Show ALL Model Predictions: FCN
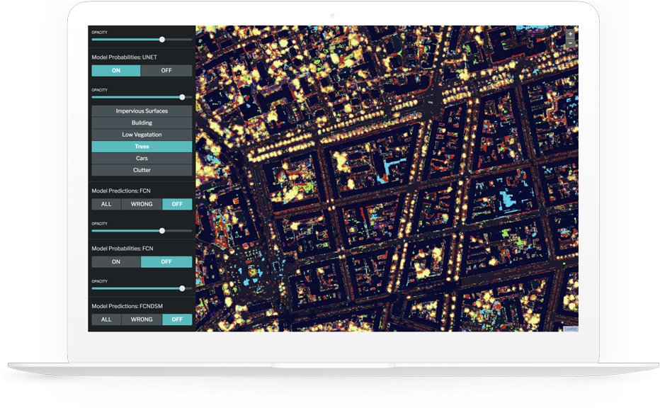Viewport: 660px width, 408px height. (106, 204)
